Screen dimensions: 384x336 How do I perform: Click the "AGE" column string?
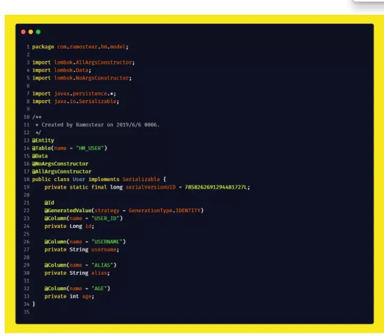99,289
